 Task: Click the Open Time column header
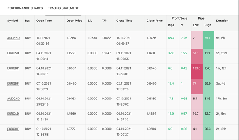tap(44, 21)
